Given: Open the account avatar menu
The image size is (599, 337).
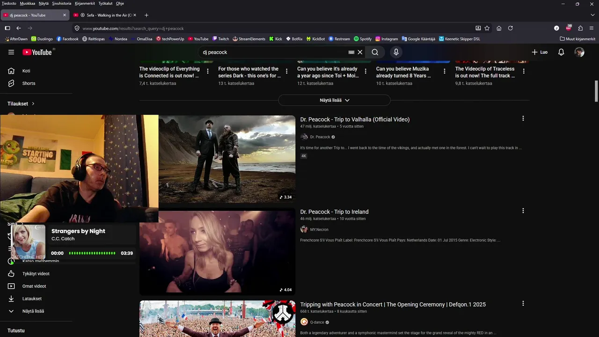Looking at the screenshot, I should (579, 52).
